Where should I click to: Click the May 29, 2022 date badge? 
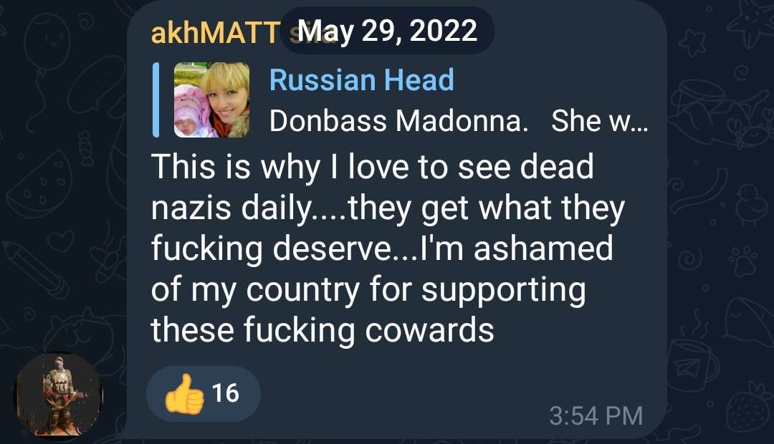pyautogui.click(x=387, y=31)
